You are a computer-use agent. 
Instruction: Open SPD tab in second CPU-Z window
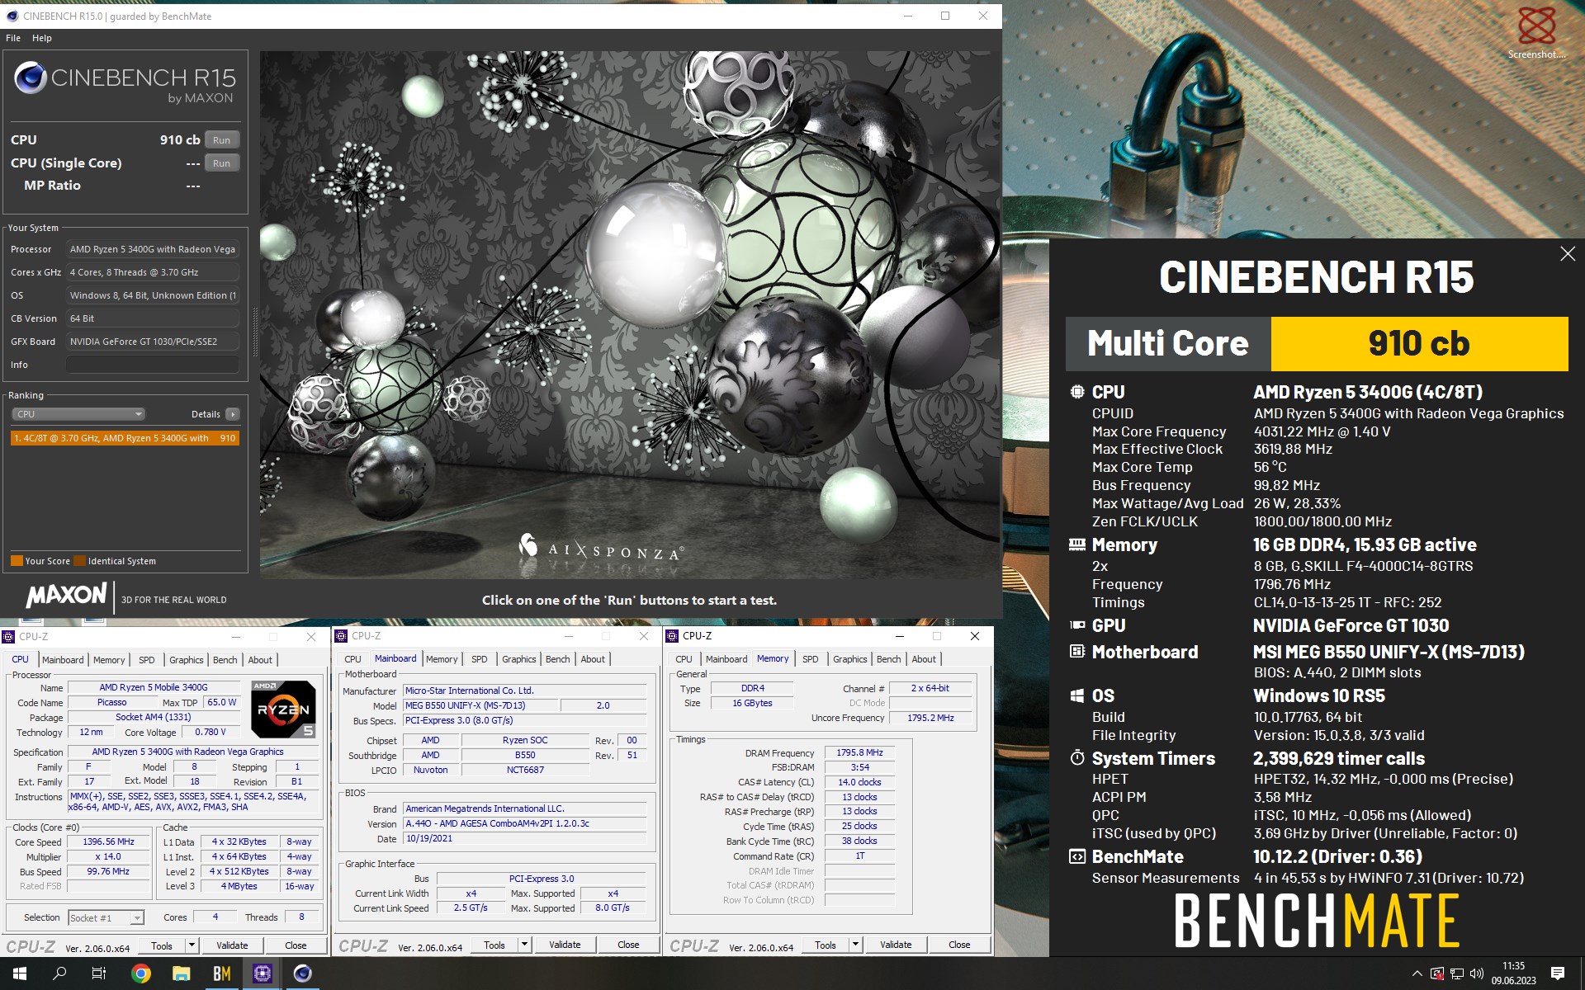(x=480, y=659)
